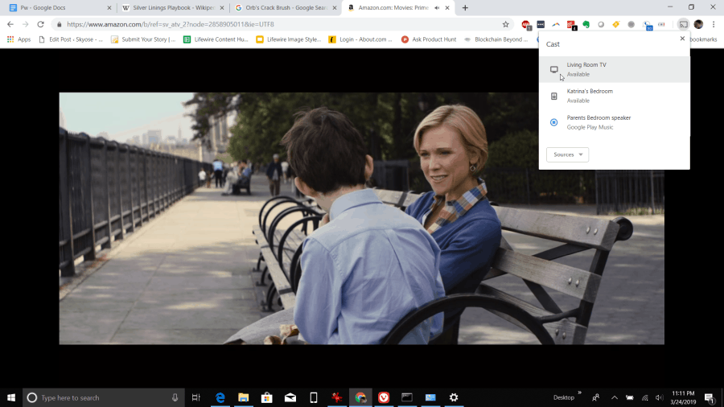Open Chrome three-dot menu
The height and width of the screenshot is (407, 724).
tap(714, 24)
